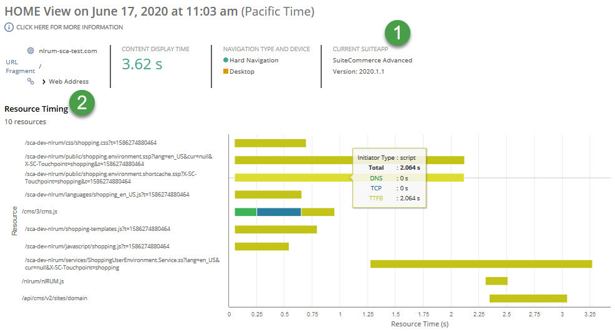Click the Desktop device label
Screen dimensions: 615x332
pos(242,71)
